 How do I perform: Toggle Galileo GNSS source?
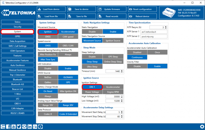[x=48, y=82]
